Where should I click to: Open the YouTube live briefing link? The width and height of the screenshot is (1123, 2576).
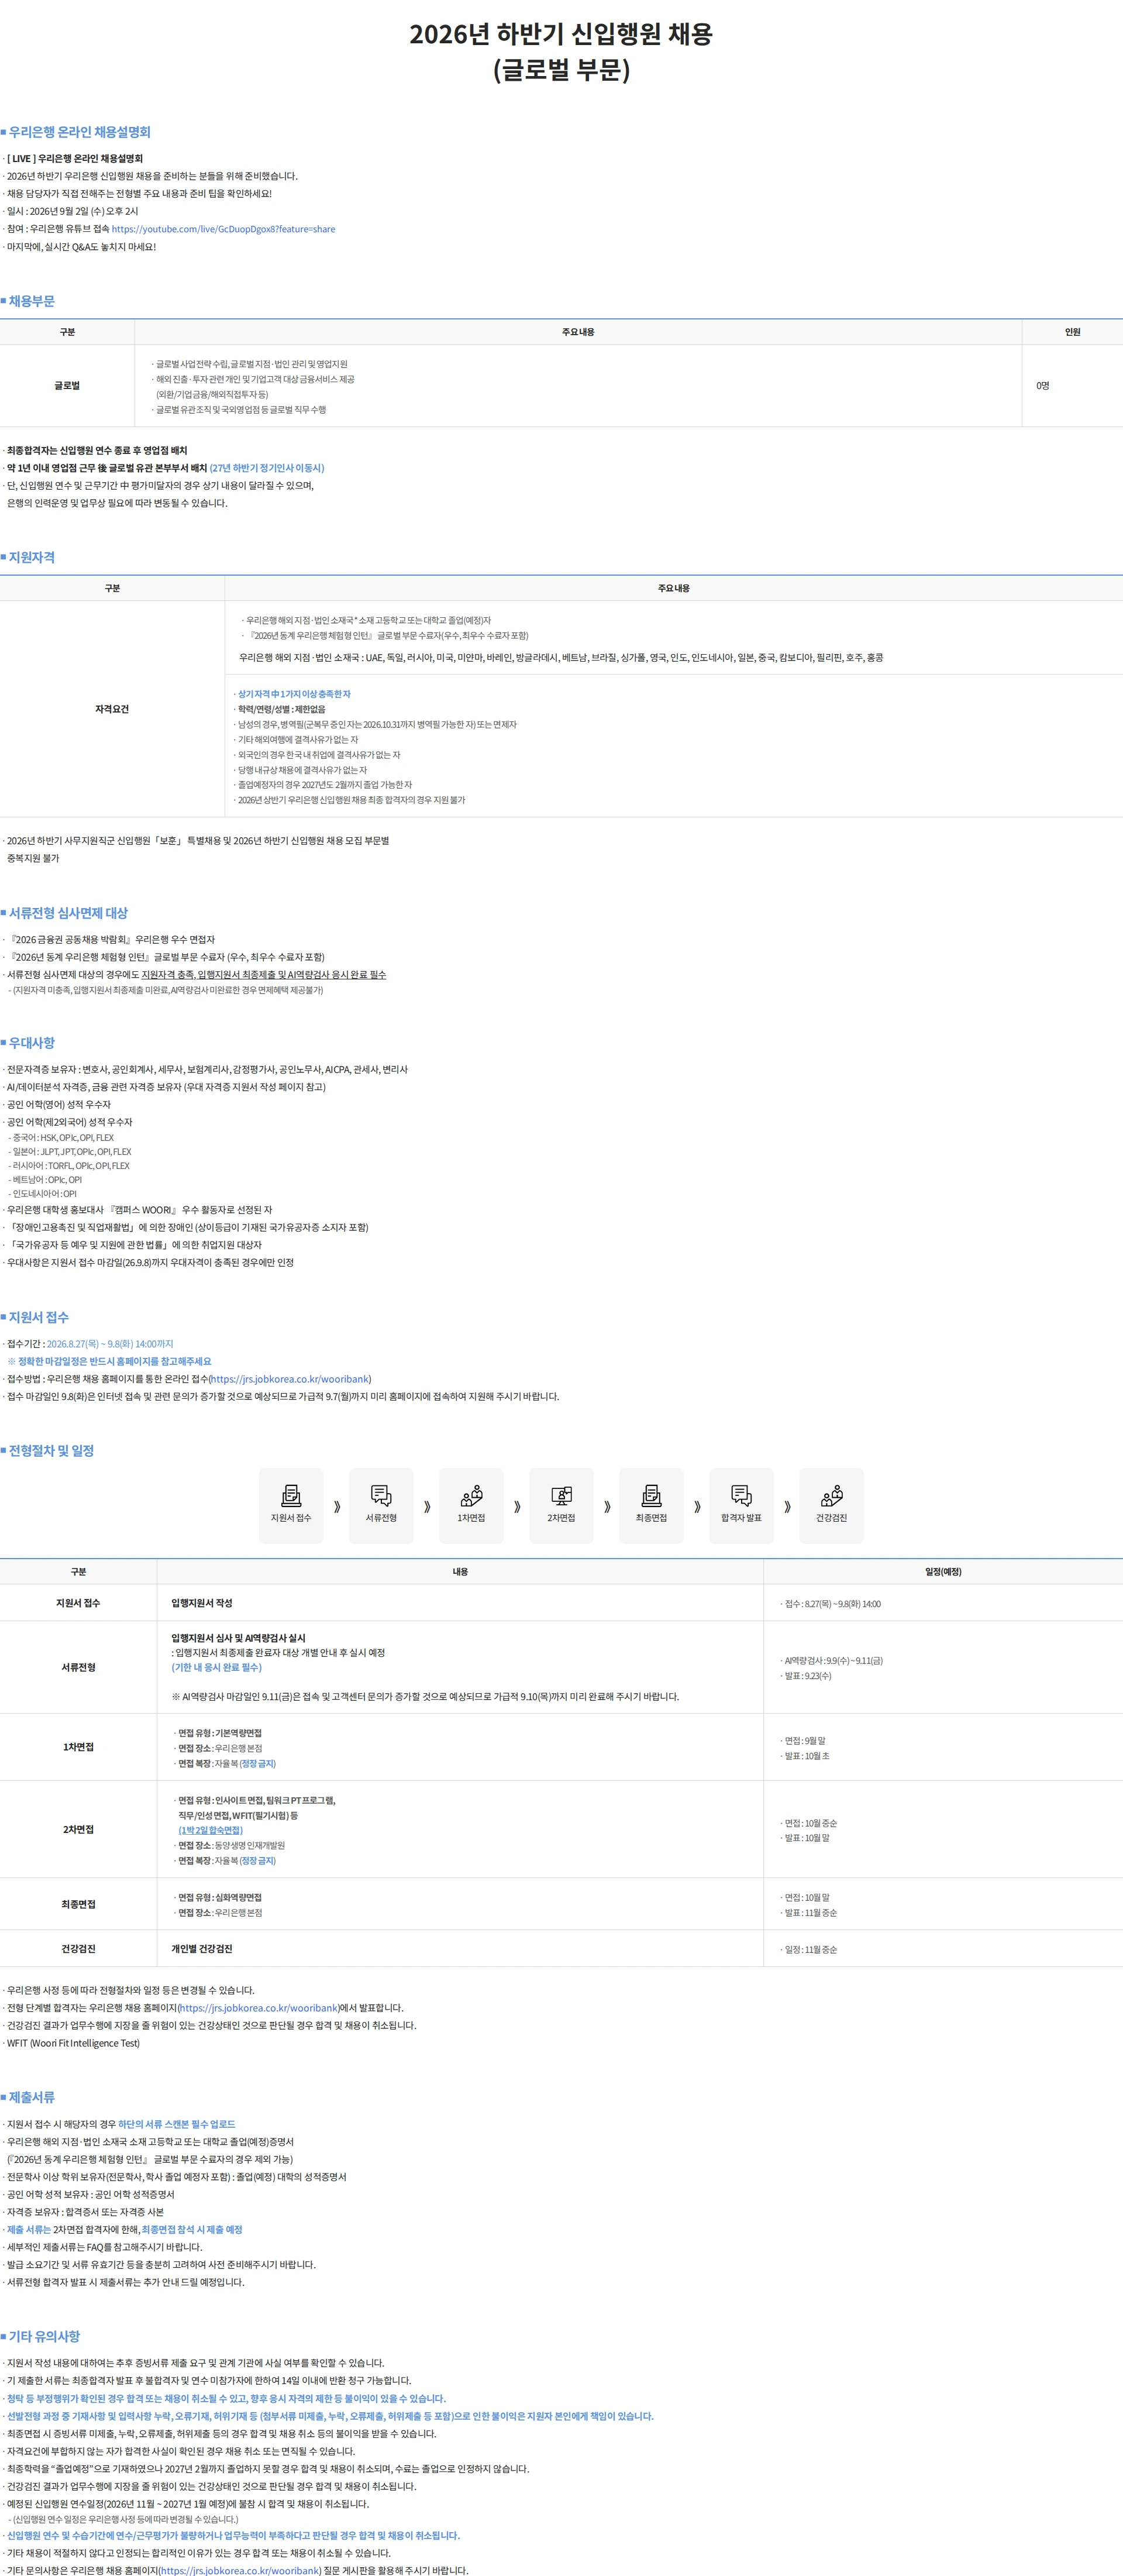[x=223, y=229]
